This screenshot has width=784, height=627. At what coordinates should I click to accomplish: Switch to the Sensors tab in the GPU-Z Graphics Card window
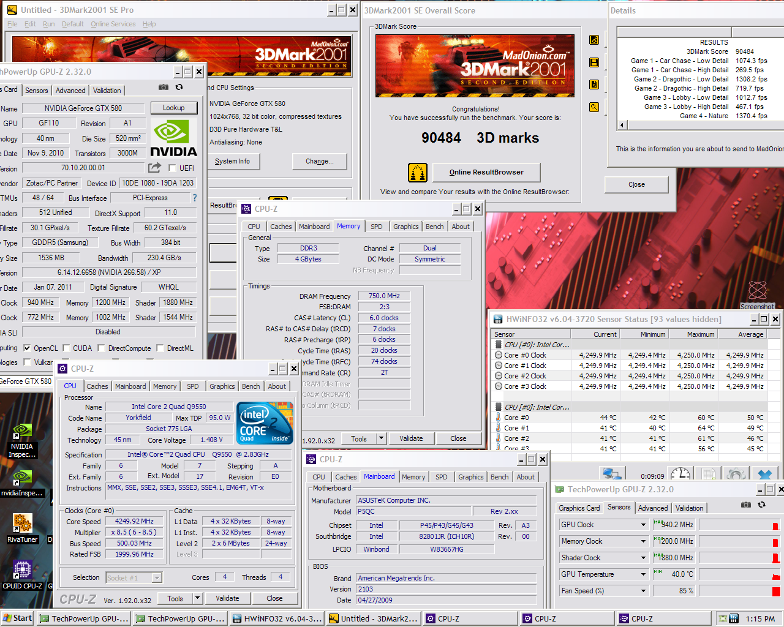[x=37, y=90]
